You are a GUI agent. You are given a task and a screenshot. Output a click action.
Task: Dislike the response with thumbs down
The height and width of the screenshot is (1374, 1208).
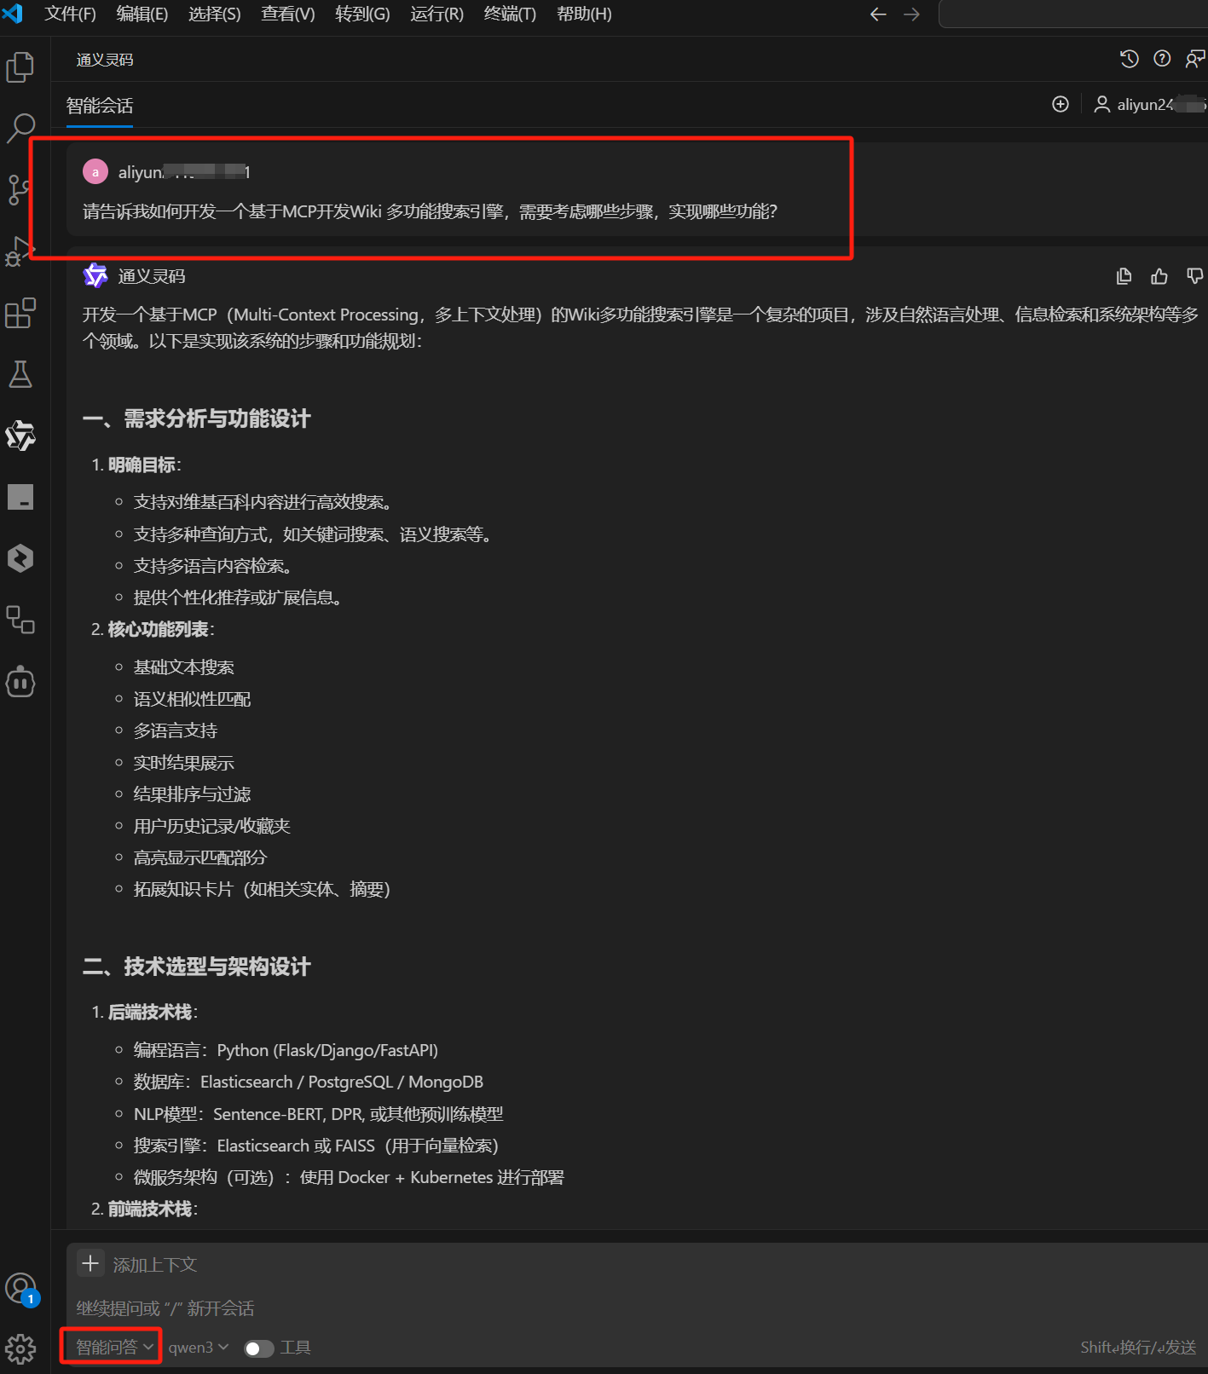coord(1194,276)
